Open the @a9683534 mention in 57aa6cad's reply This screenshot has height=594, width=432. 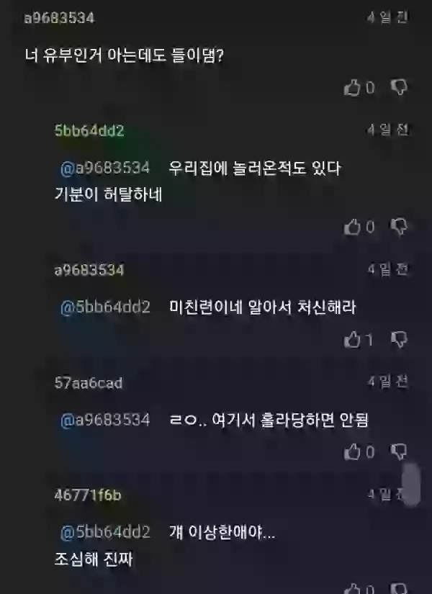105,420
